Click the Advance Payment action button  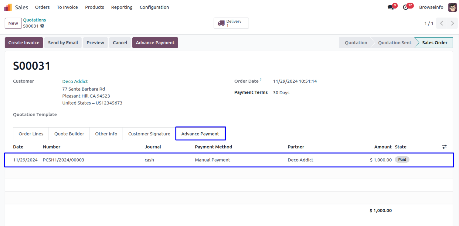[155, 43]
